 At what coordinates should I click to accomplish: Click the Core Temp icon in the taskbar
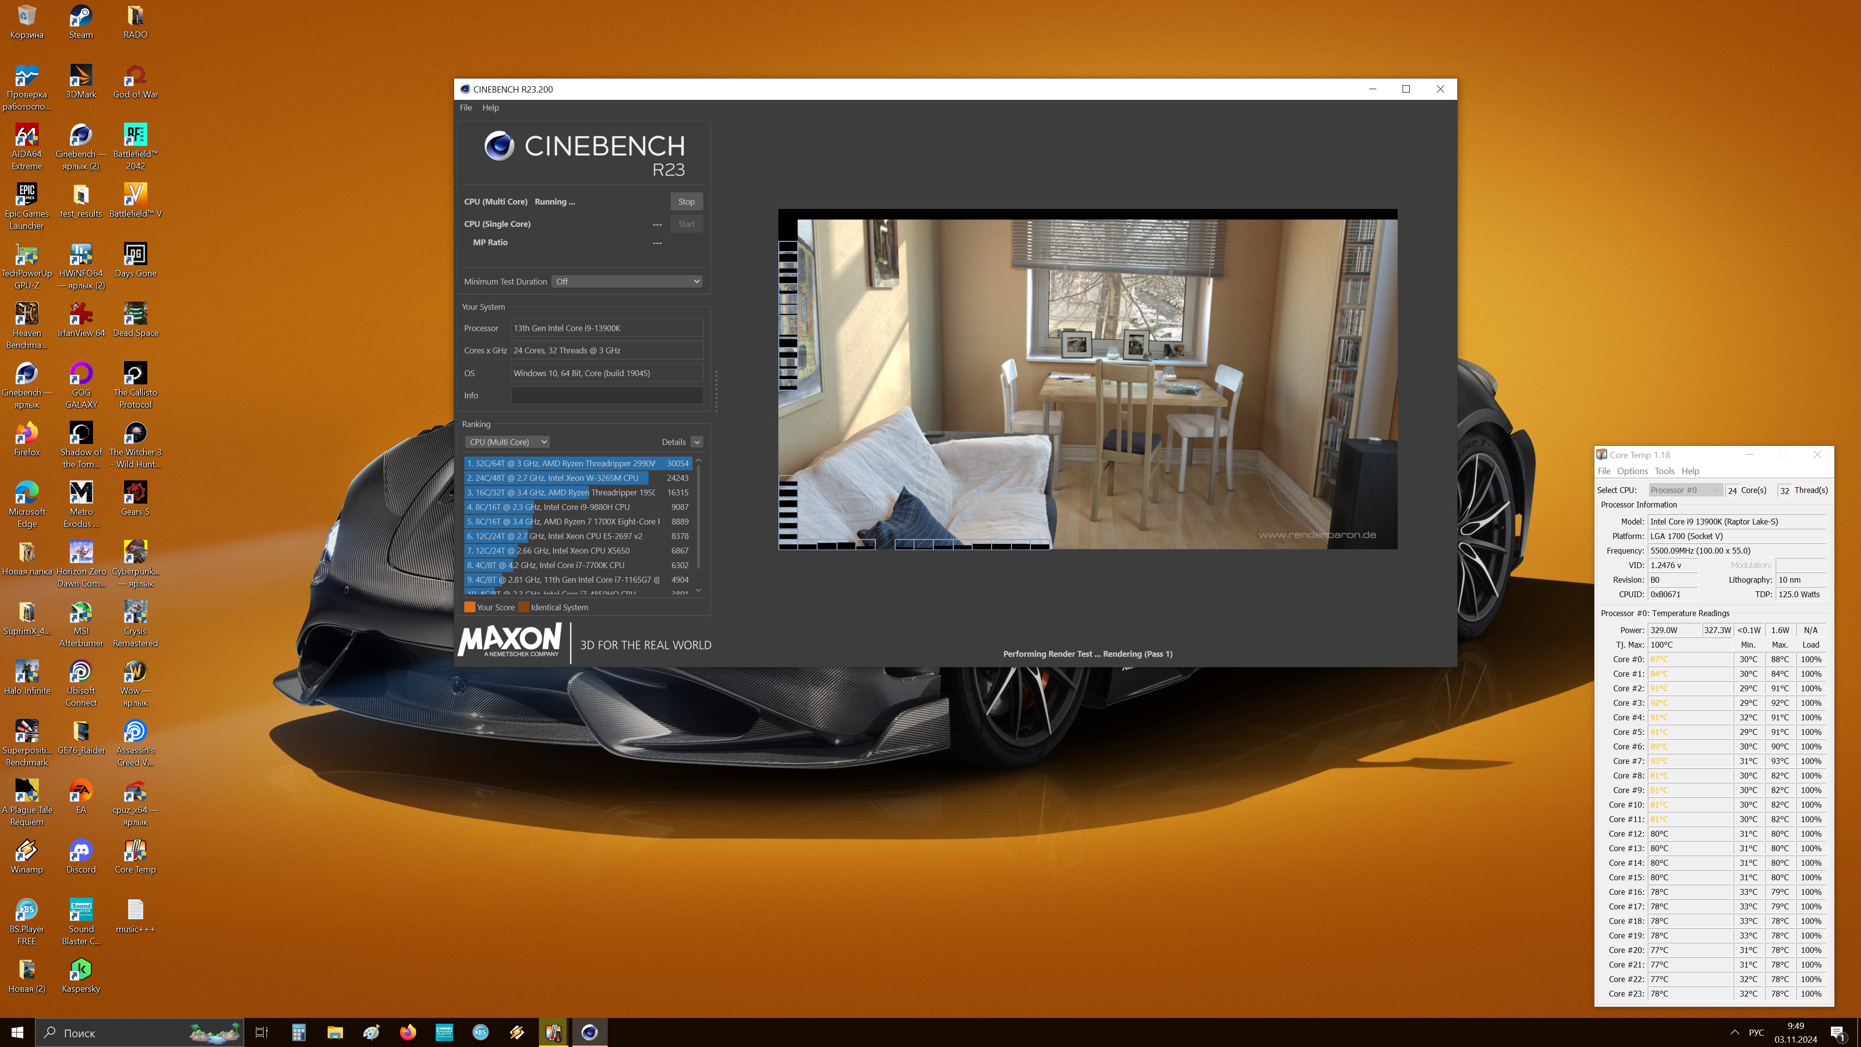tap(552, 1032)
